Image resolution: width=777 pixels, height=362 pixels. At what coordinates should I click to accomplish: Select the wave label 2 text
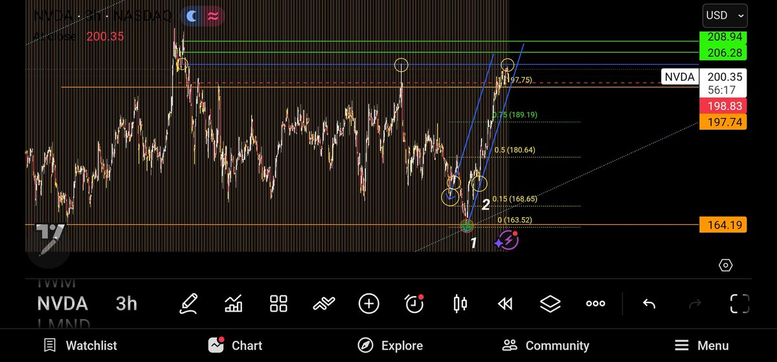(485, 205)
